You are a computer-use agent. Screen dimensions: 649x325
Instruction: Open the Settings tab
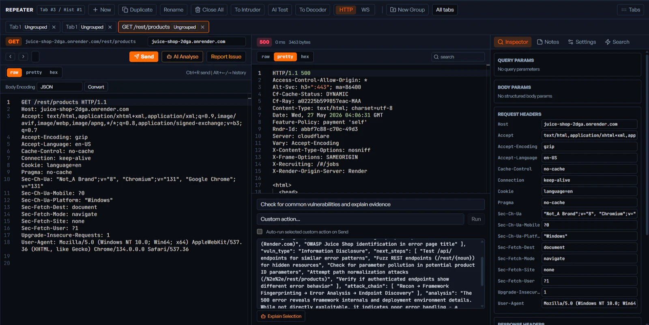tap(582, 42)
